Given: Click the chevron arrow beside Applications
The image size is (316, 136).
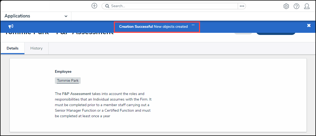Looking at the screenshot, I should 66,16.
